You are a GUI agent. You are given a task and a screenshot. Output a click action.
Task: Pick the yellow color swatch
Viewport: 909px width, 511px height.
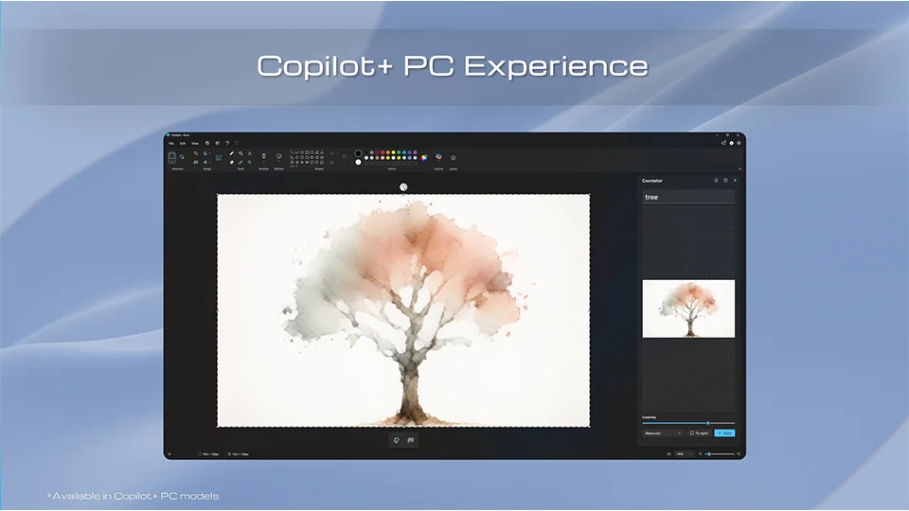coord(393,152)
